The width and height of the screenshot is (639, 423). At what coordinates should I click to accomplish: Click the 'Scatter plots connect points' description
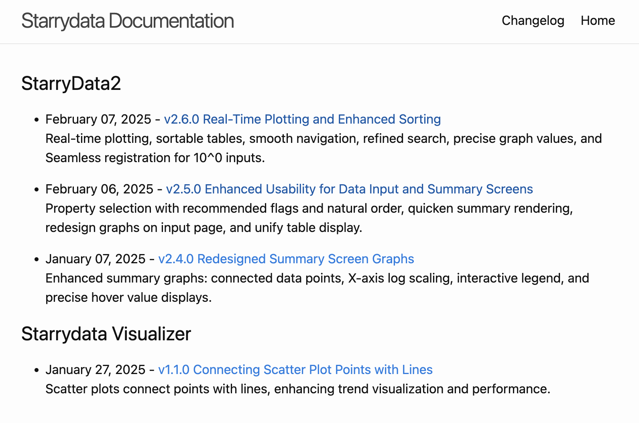click(297, 389)
